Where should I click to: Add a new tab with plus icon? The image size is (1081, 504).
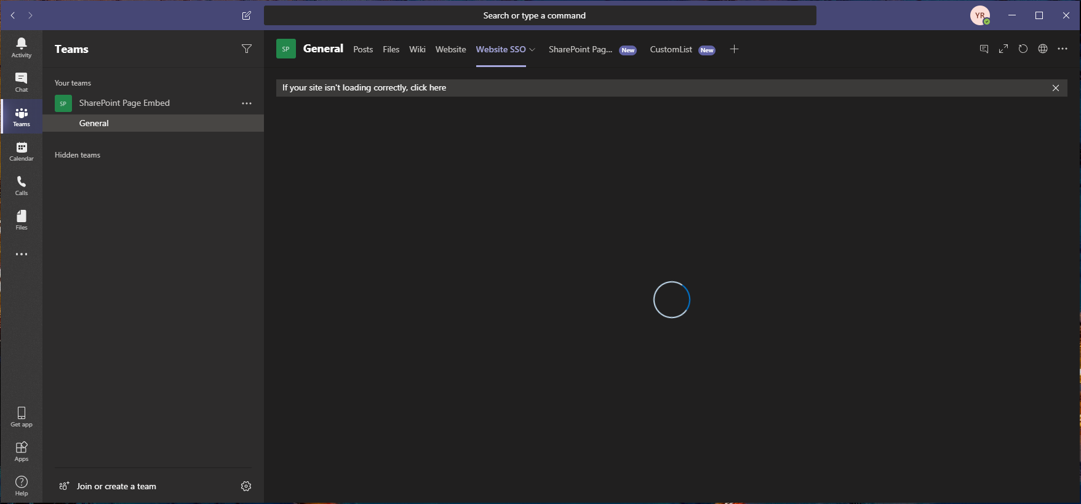734,49
